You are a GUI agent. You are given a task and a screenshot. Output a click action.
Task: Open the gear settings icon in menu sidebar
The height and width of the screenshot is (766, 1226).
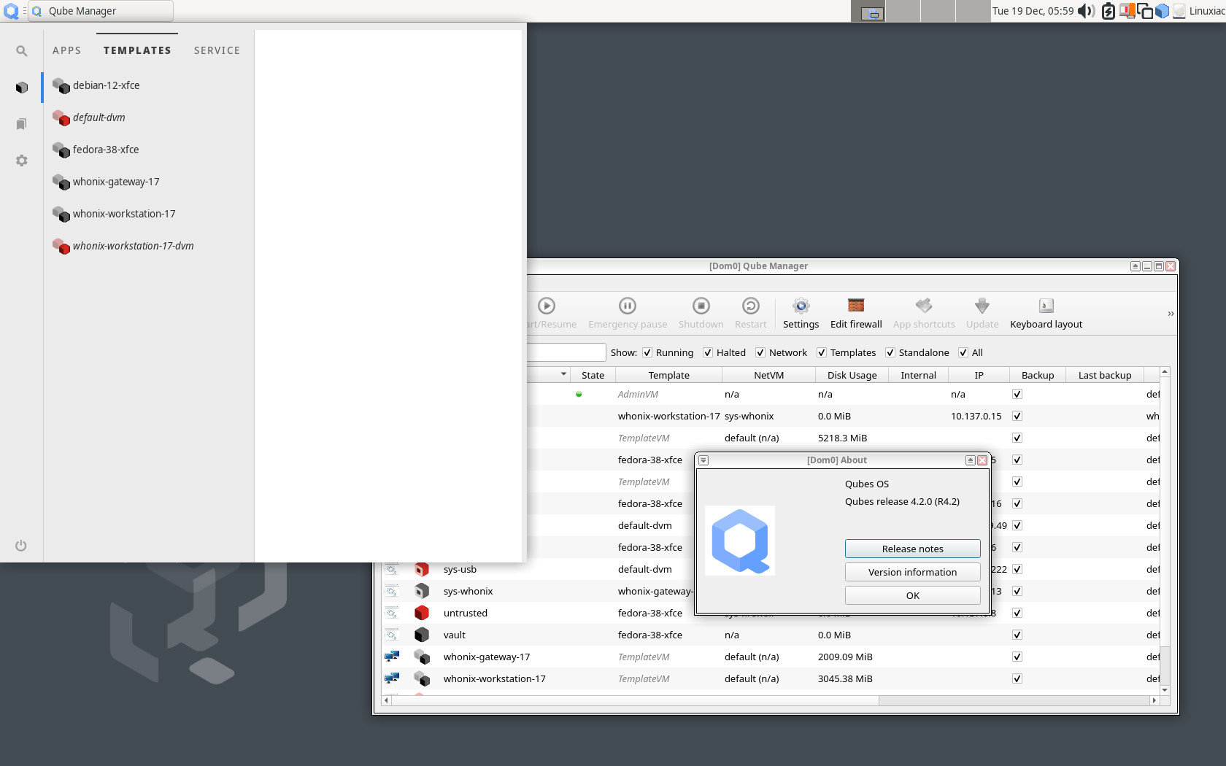click(22, 160)
